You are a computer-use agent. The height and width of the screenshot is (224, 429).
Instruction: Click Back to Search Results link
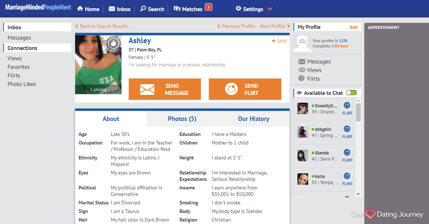pos(102,26)
